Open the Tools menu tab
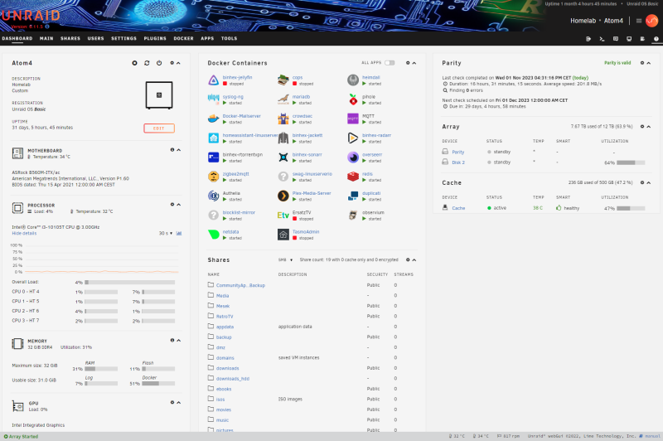The width and height of the screenshot is (663, 441). coord(230,38)
